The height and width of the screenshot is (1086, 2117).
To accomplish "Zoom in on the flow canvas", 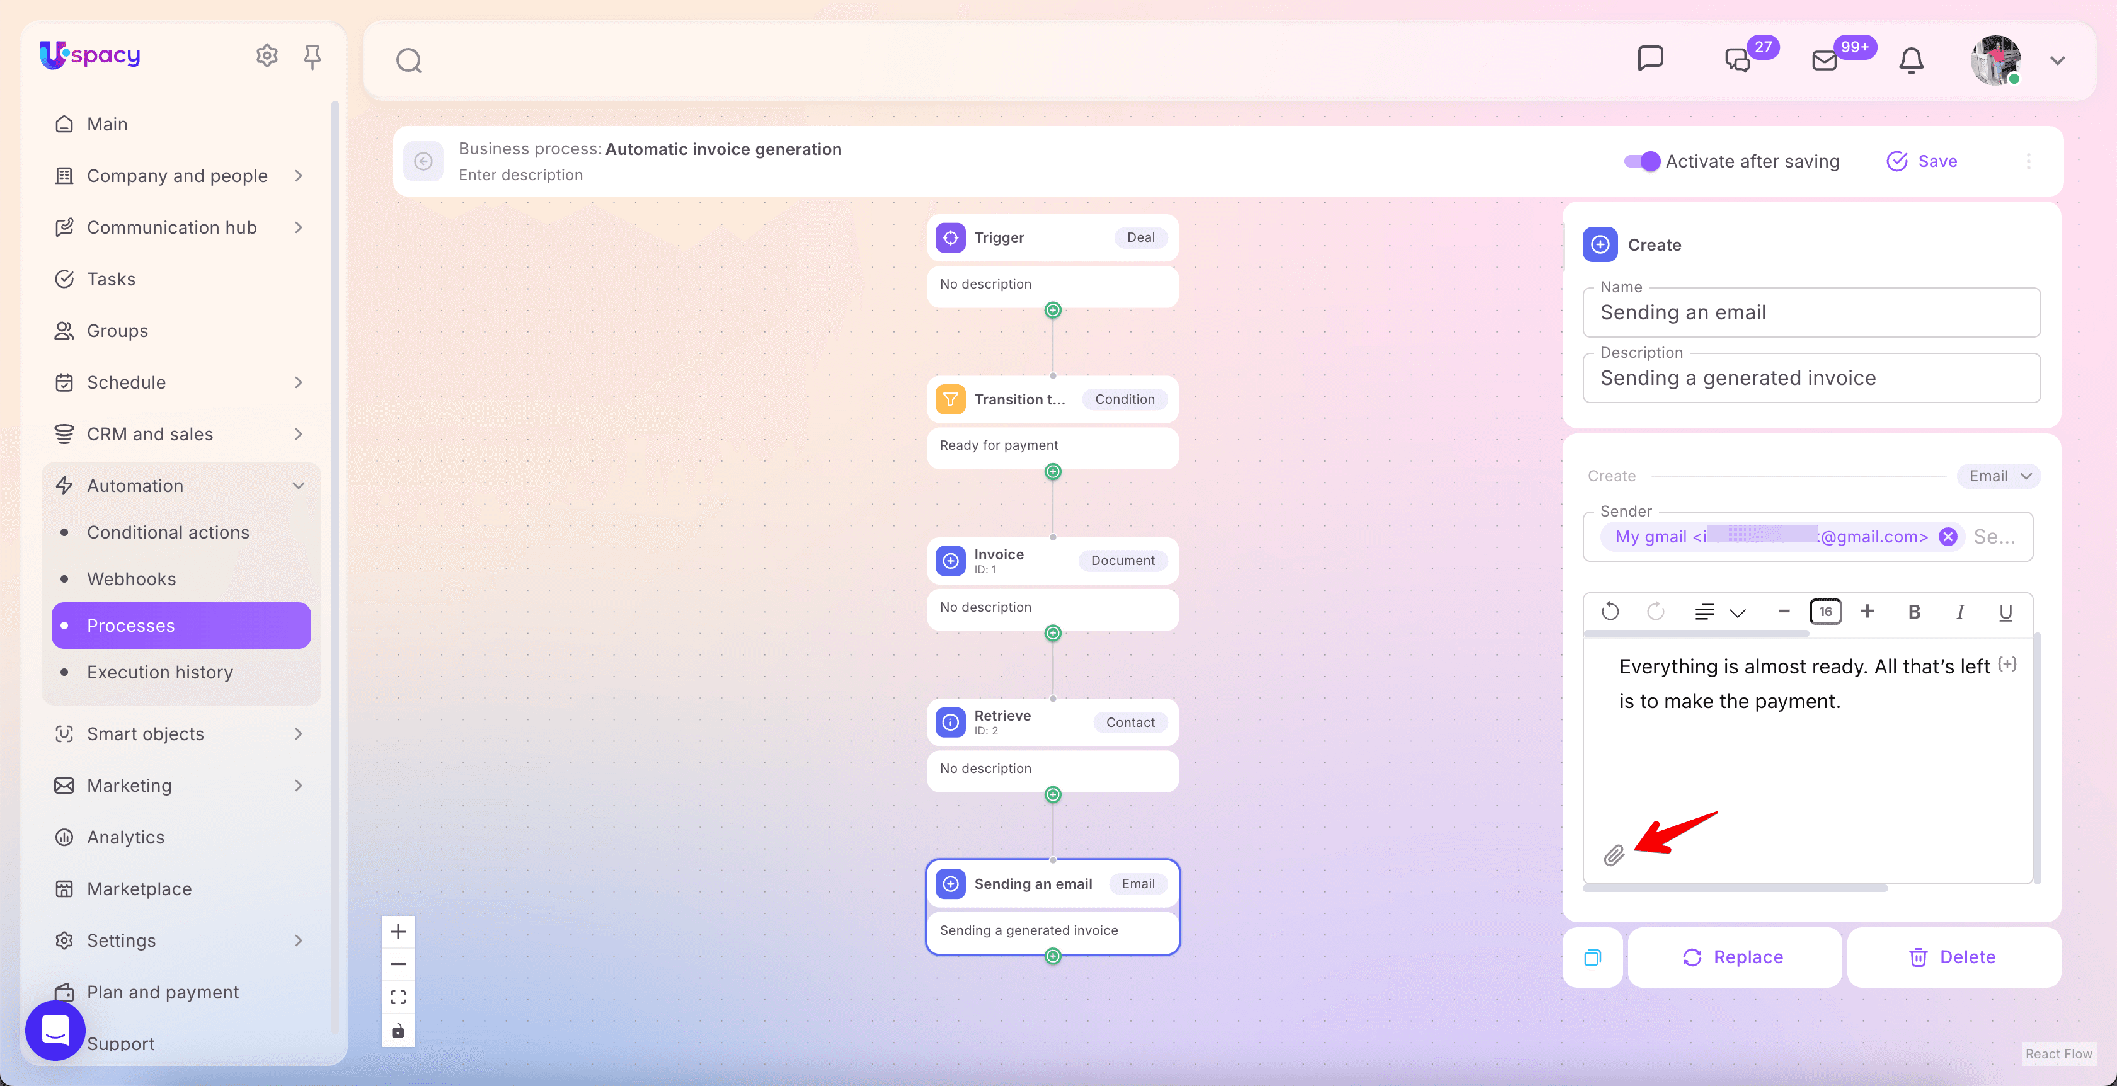I will 398,932.
